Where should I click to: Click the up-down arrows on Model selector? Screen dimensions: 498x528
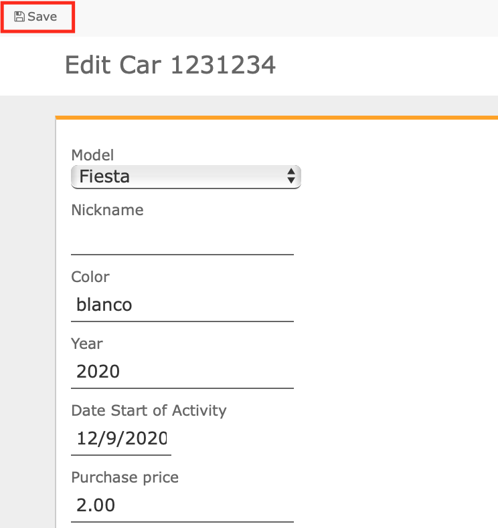(x=291, y=176)
